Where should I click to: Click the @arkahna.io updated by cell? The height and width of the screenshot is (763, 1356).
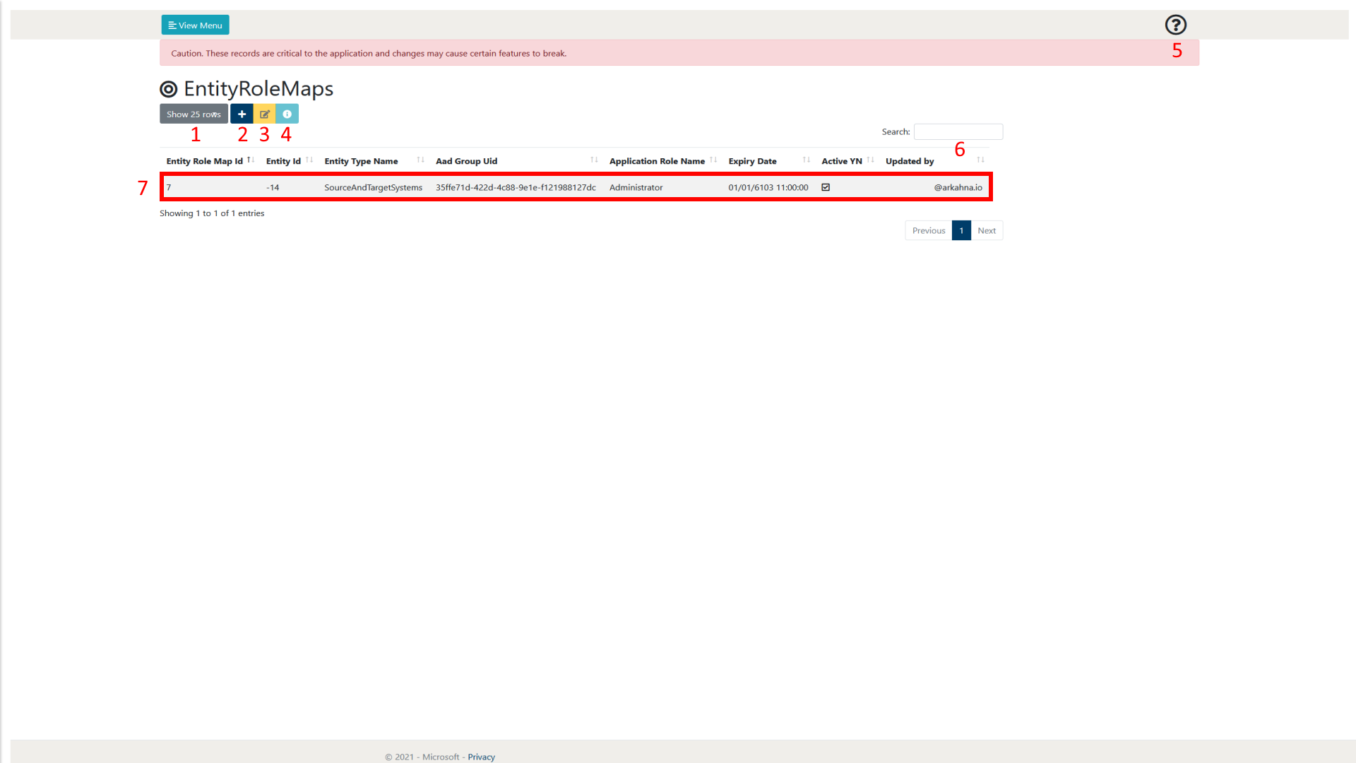point(958,187)
